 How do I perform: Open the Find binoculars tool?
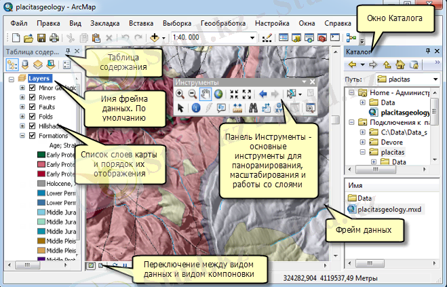pos(253,108)
